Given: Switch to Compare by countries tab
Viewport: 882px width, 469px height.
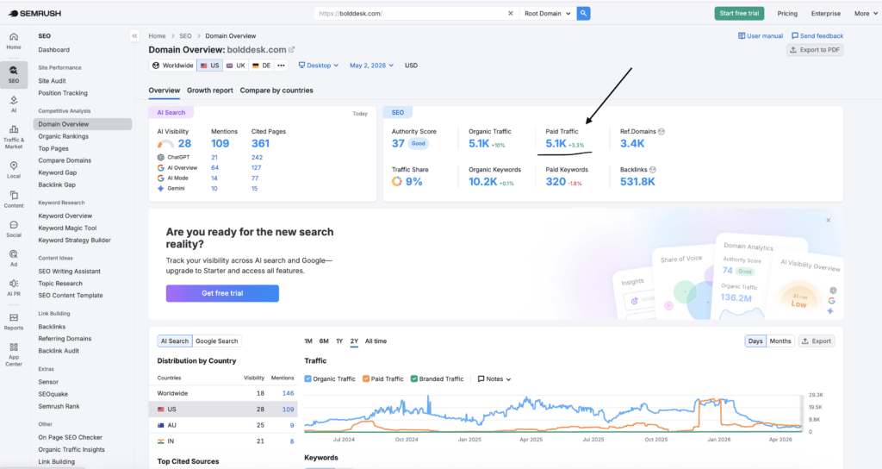Looking at the screenshot, I should click(x=276, y=90).
